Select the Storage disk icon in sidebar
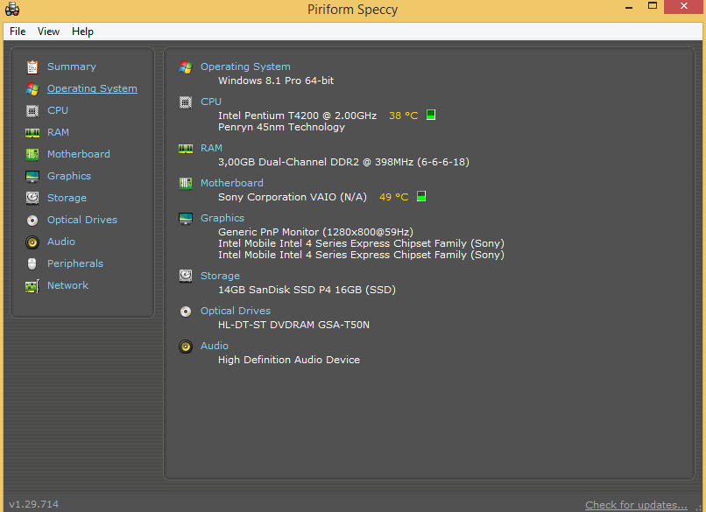706x512 pixels. click(32, 198)
